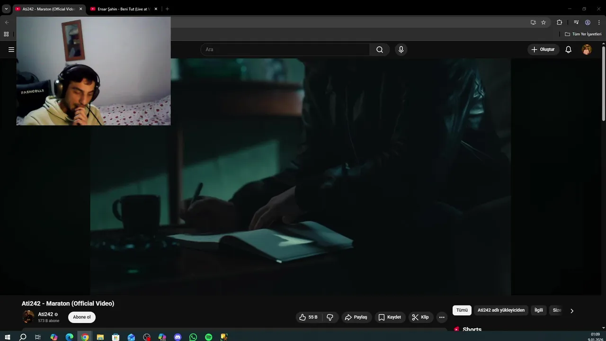Create a clip with Klip button
Viewport: 606px width, 341px height.
(420, 317)
